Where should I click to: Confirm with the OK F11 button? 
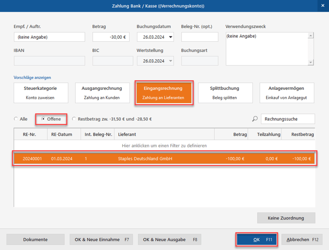[257, 239]
